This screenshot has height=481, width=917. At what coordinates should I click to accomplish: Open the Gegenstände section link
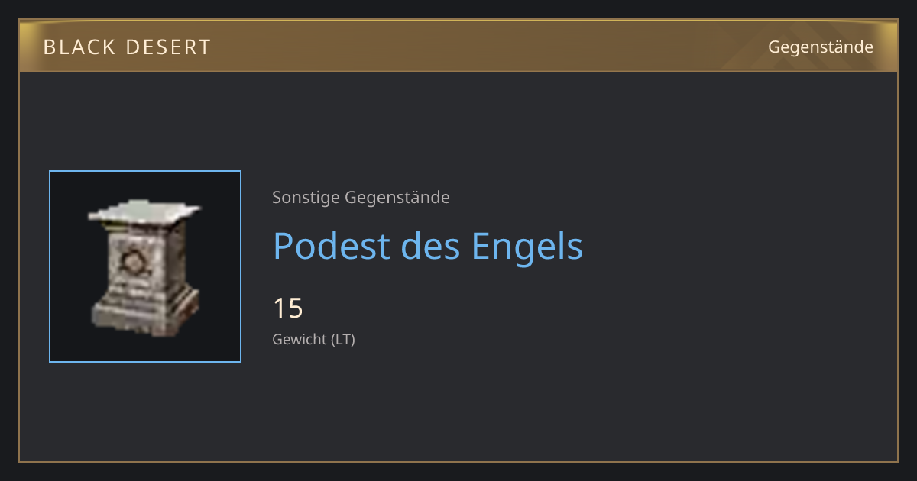(821, 47)
